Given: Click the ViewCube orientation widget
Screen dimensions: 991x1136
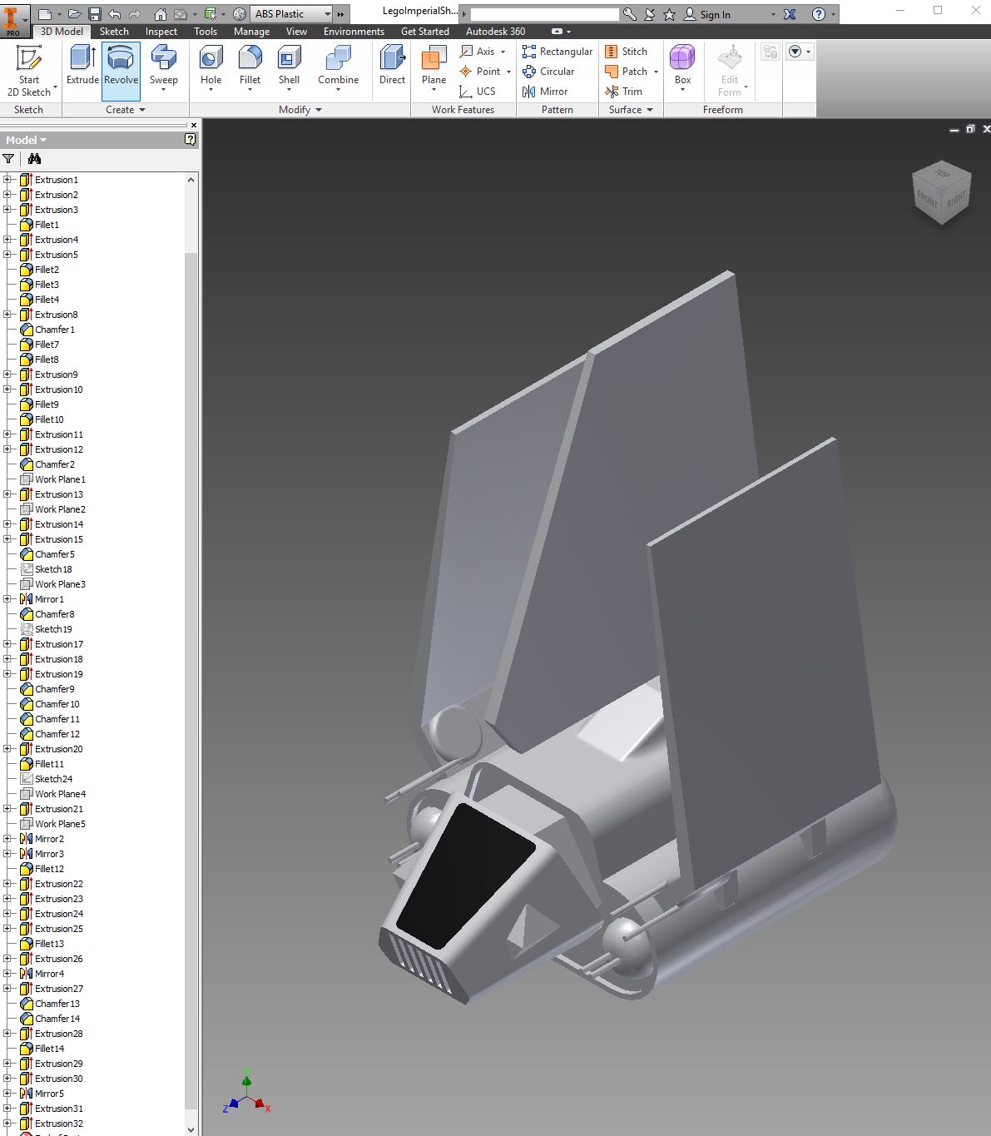Looking at the screenshot, I should point(941,193).
